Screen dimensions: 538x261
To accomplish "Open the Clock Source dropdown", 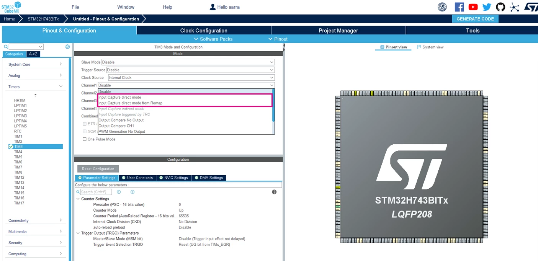I will [191, 77].
